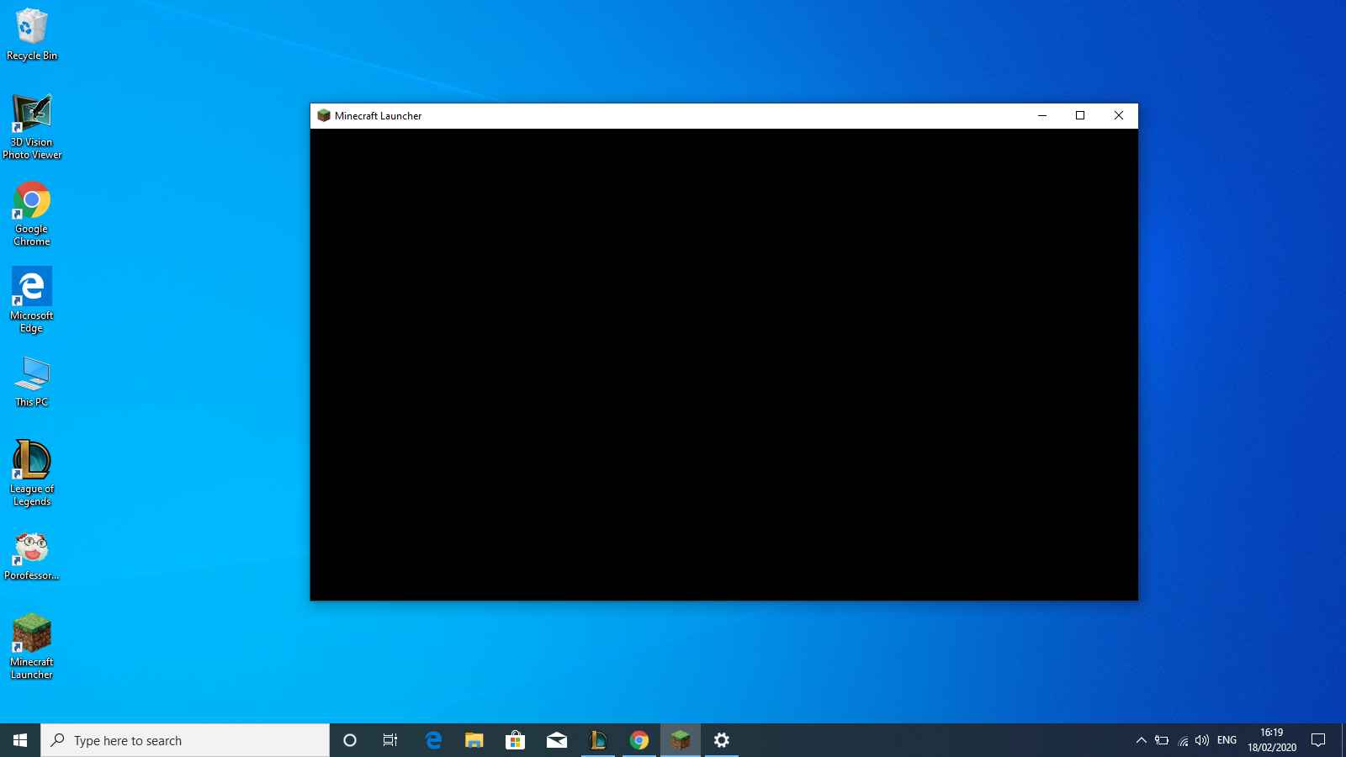Minimize the Minecraft Launcher window
The height and width of the screenshot is (757, 1346).
pyautogui.click(x=1042, y=115)
